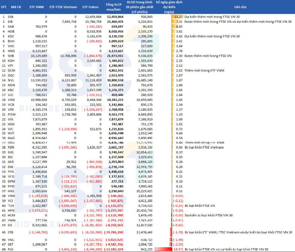Select the KDC ticker cell

(11, 36)
